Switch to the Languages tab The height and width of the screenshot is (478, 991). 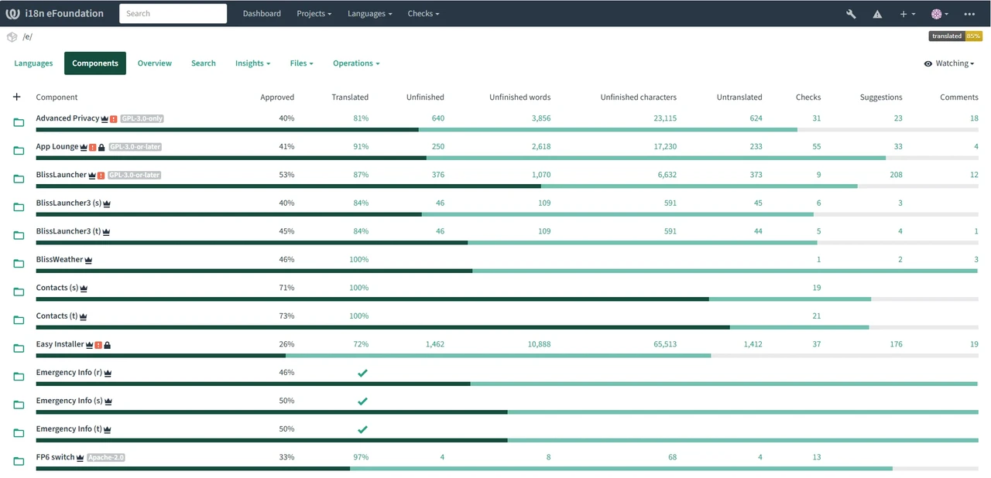coord(33,63)
